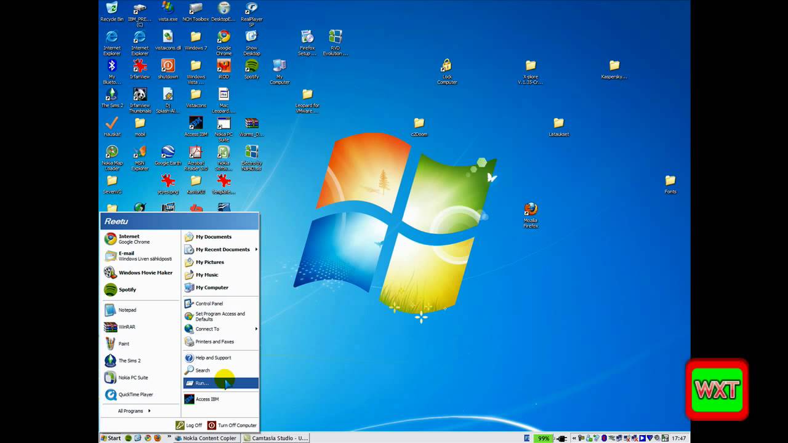Image resolution: width=788 pixels, height=443 pixels.
Task: Click the Reetu user name header
Action: tap(116, 221)
